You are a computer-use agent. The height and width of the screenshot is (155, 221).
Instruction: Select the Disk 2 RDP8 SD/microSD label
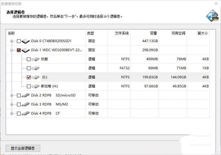(x=53, y=95)
